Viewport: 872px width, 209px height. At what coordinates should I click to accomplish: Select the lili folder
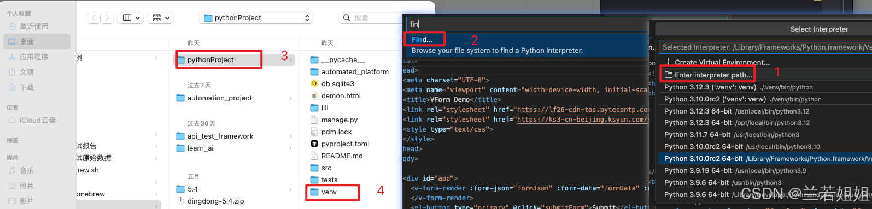(x=325, y=108)
